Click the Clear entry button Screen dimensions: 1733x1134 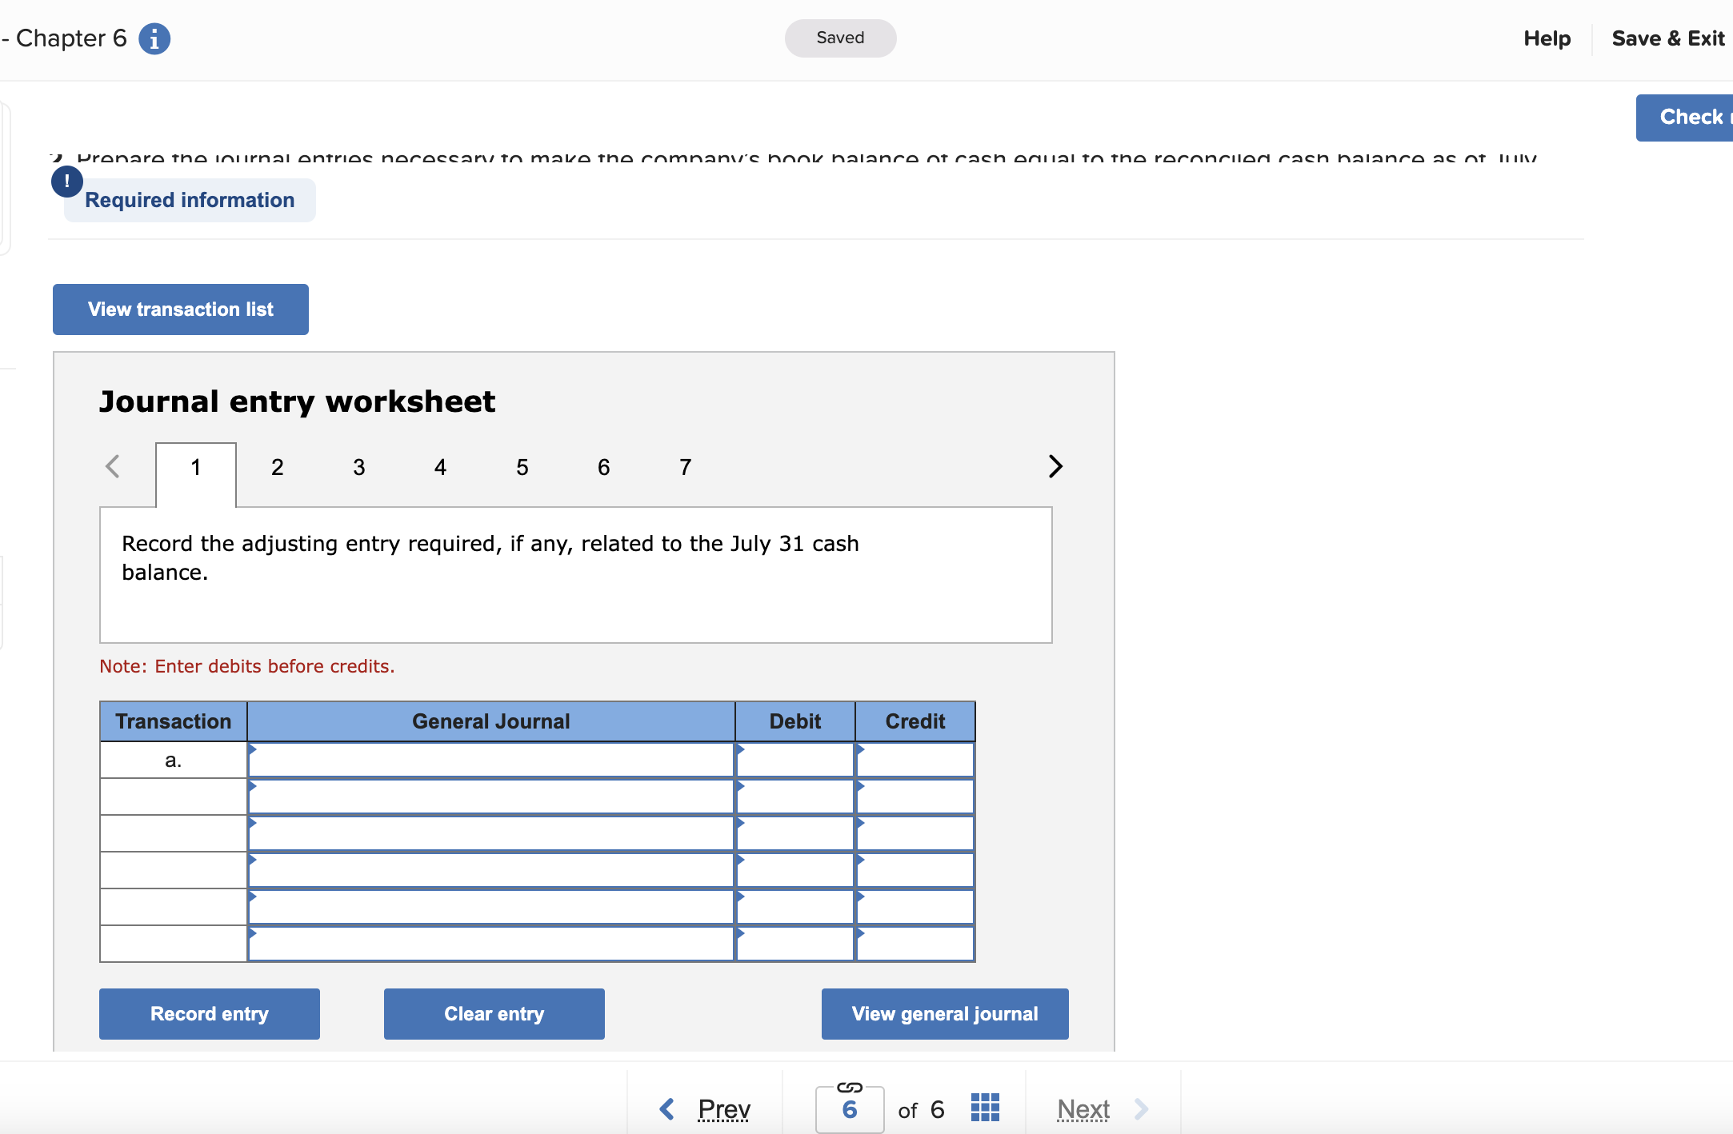[x=494, y=1013]
